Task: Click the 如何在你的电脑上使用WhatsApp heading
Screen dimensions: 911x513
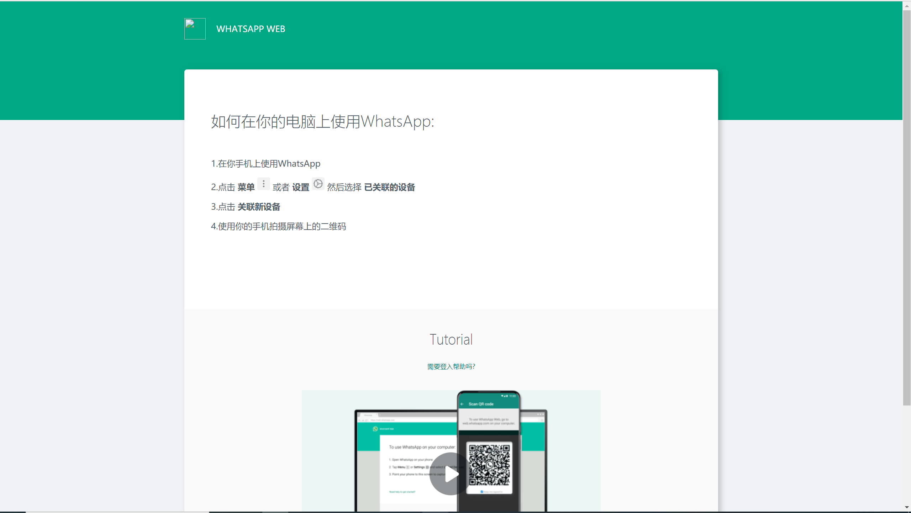Action: click(322, 122)
